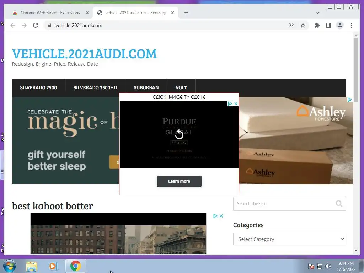
Task: Click the page scrollbar up arrow
Action: (x=356, y=35)
